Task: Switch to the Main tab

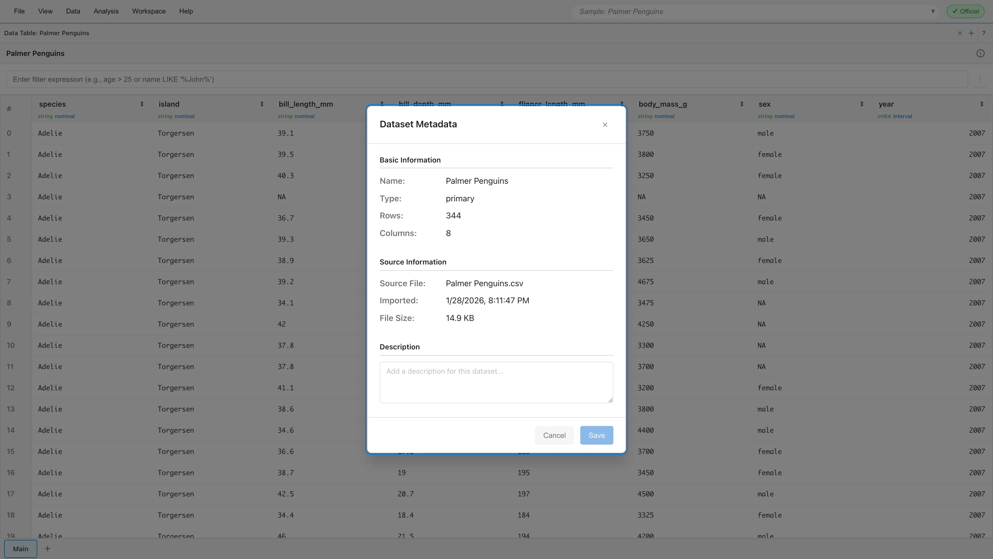Action: (x=20, y=549)
